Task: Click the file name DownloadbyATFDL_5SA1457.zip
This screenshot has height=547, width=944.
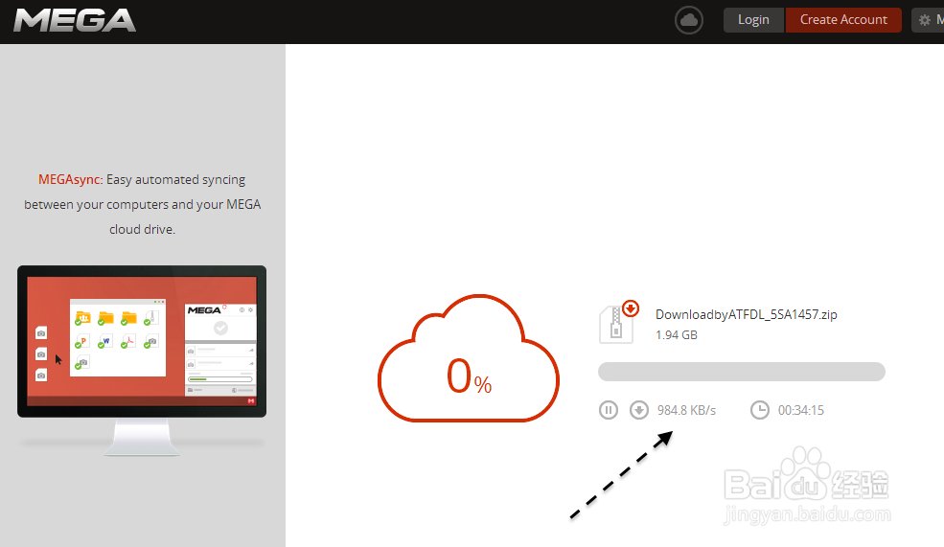Action: point(746,314)
